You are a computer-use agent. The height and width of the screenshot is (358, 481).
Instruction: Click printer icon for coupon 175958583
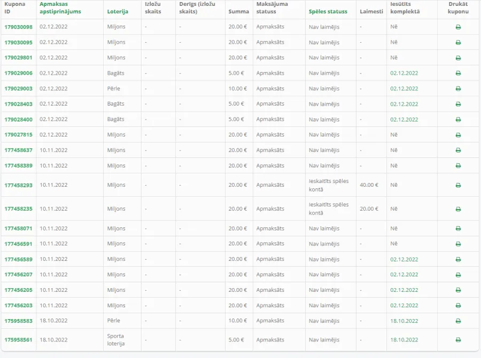(x=458, y=321)
